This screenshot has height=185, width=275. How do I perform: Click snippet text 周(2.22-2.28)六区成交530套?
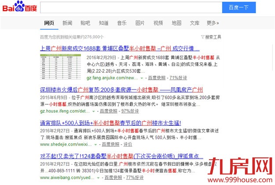[114, 71]
